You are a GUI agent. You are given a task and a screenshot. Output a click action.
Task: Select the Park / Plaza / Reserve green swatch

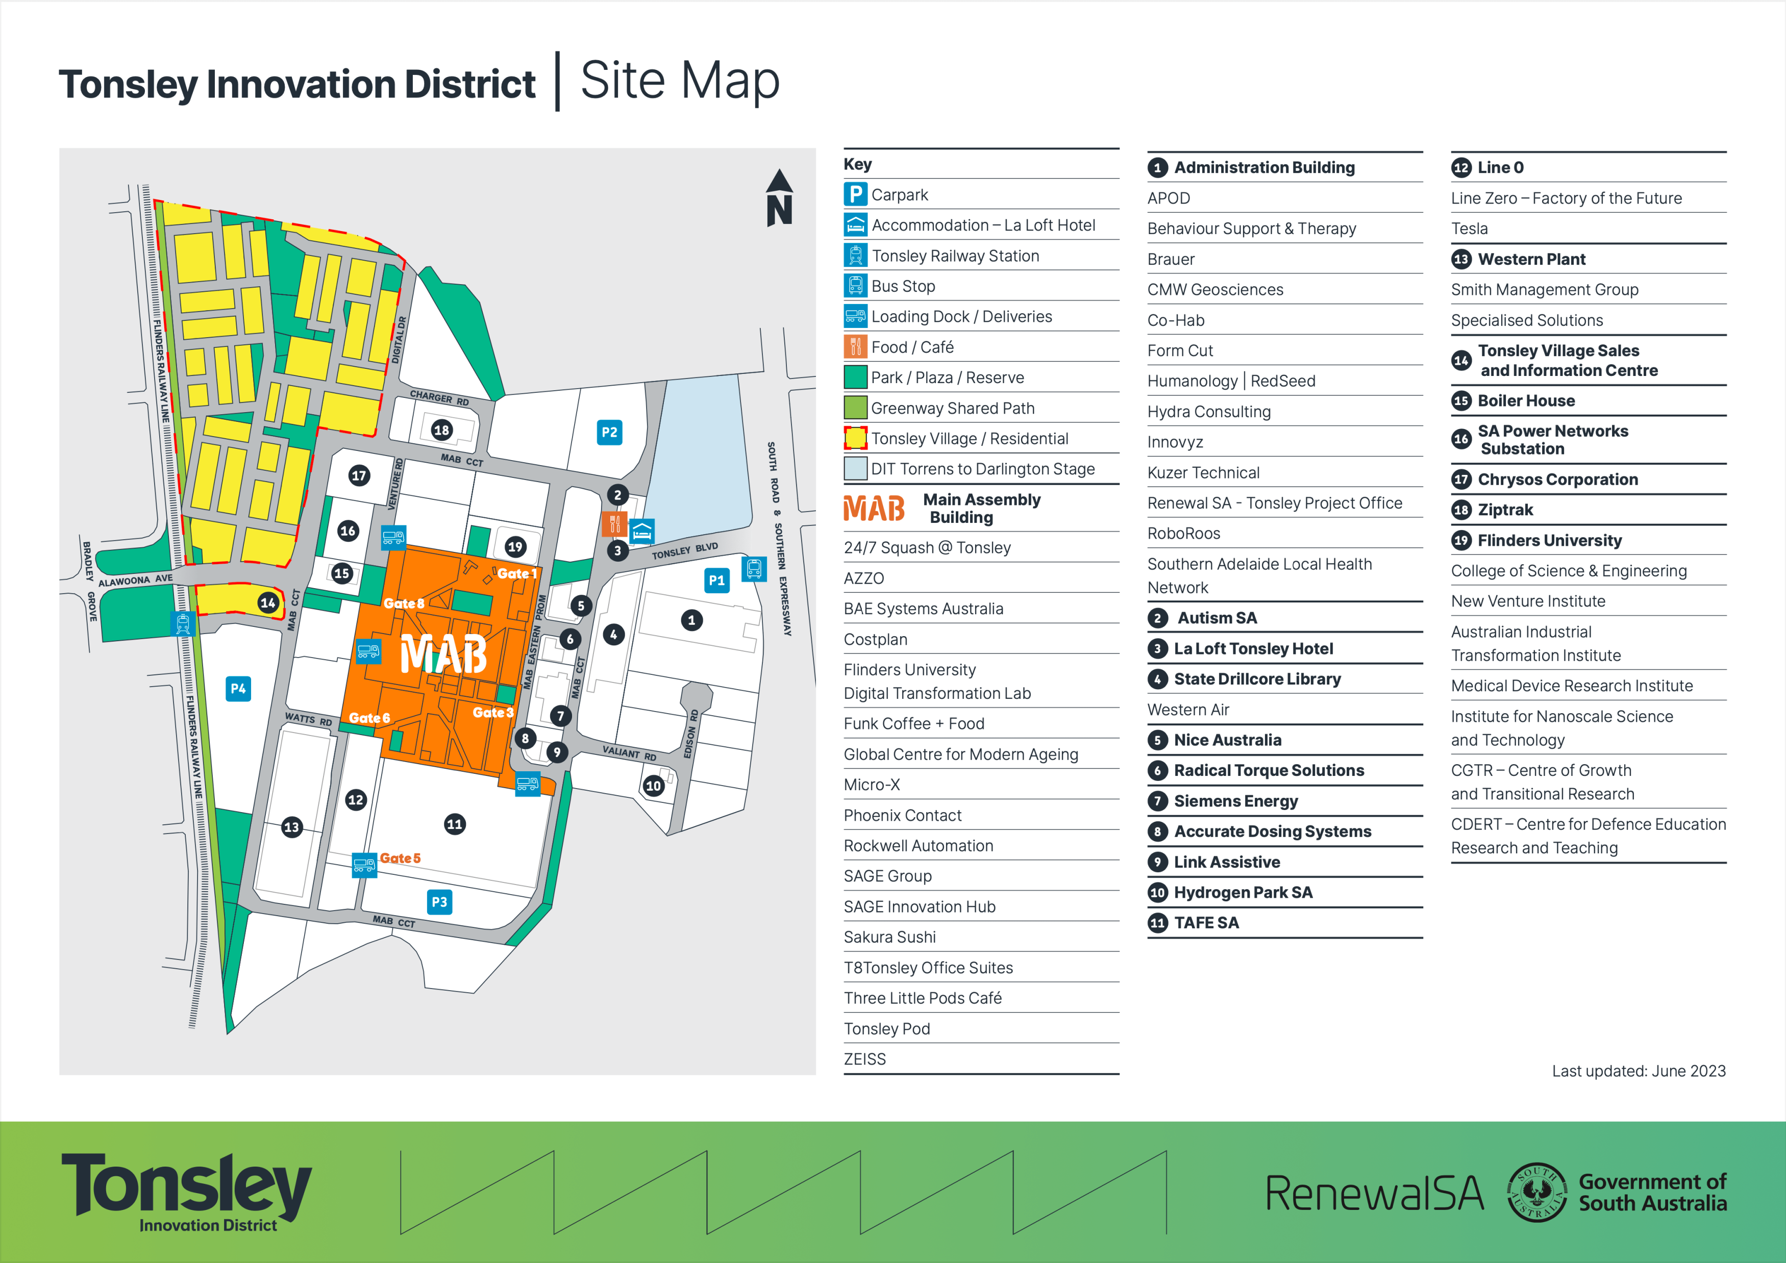tap(856, 377)
